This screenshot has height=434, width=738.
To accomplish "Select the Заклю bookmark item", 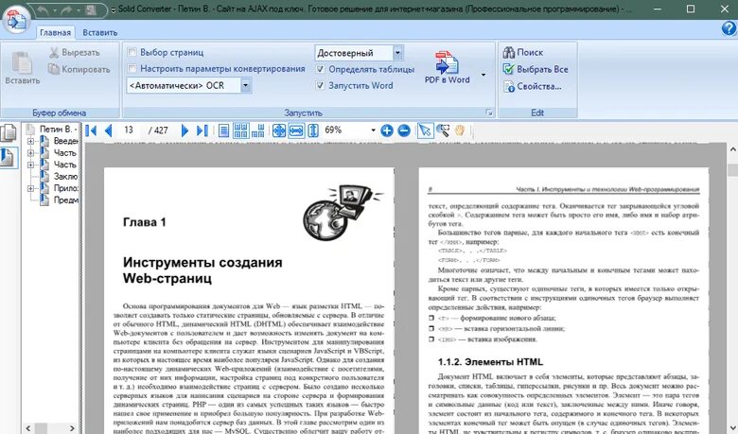I will point(65,176).
